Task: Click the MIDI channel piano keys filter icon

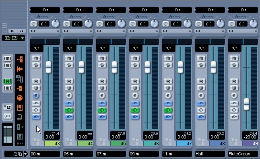Action: point(20,108)
